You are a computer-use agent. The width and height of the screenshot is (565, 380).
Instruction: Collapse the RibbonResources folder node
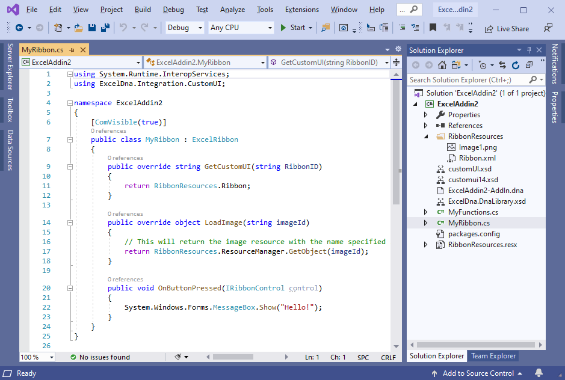tap(426, 136)
